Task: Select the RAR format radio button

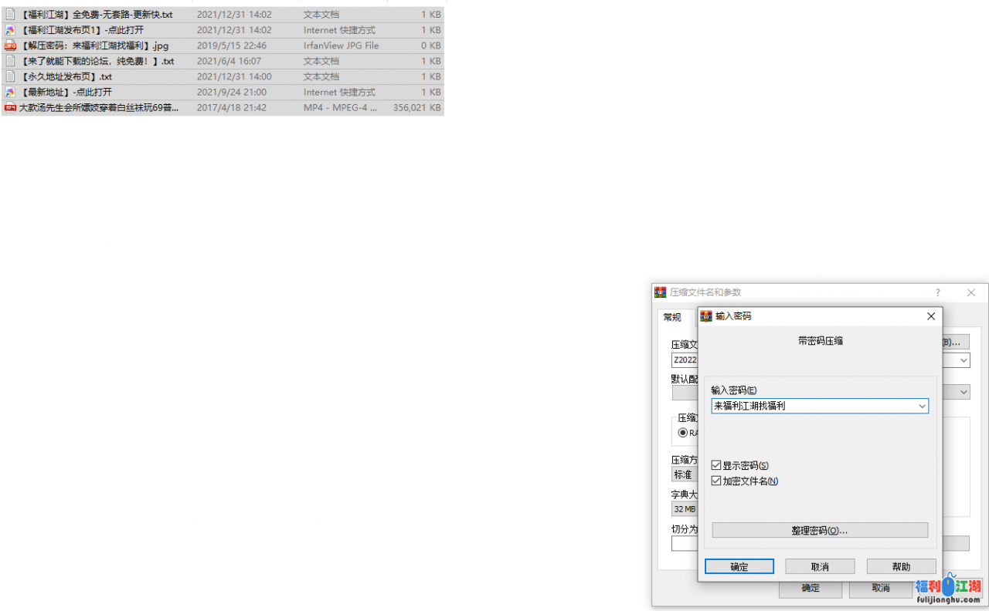Action: (x=685, y=433)
